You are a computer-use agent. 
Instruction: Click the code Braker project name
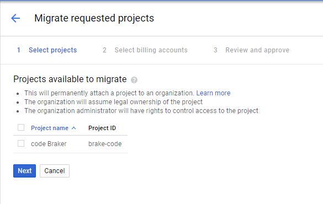[49, 144]
